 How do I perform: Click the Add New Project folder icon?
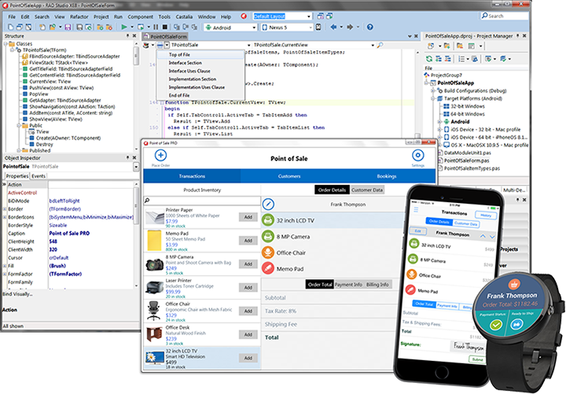(447, 46)
